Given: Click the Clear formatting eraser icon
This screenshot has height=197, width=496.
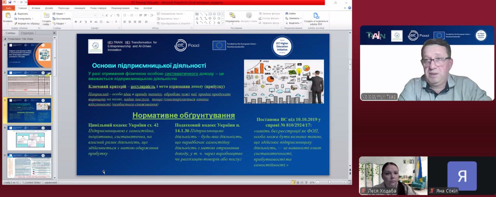Looking at the screenshot, I should point(118,15).
